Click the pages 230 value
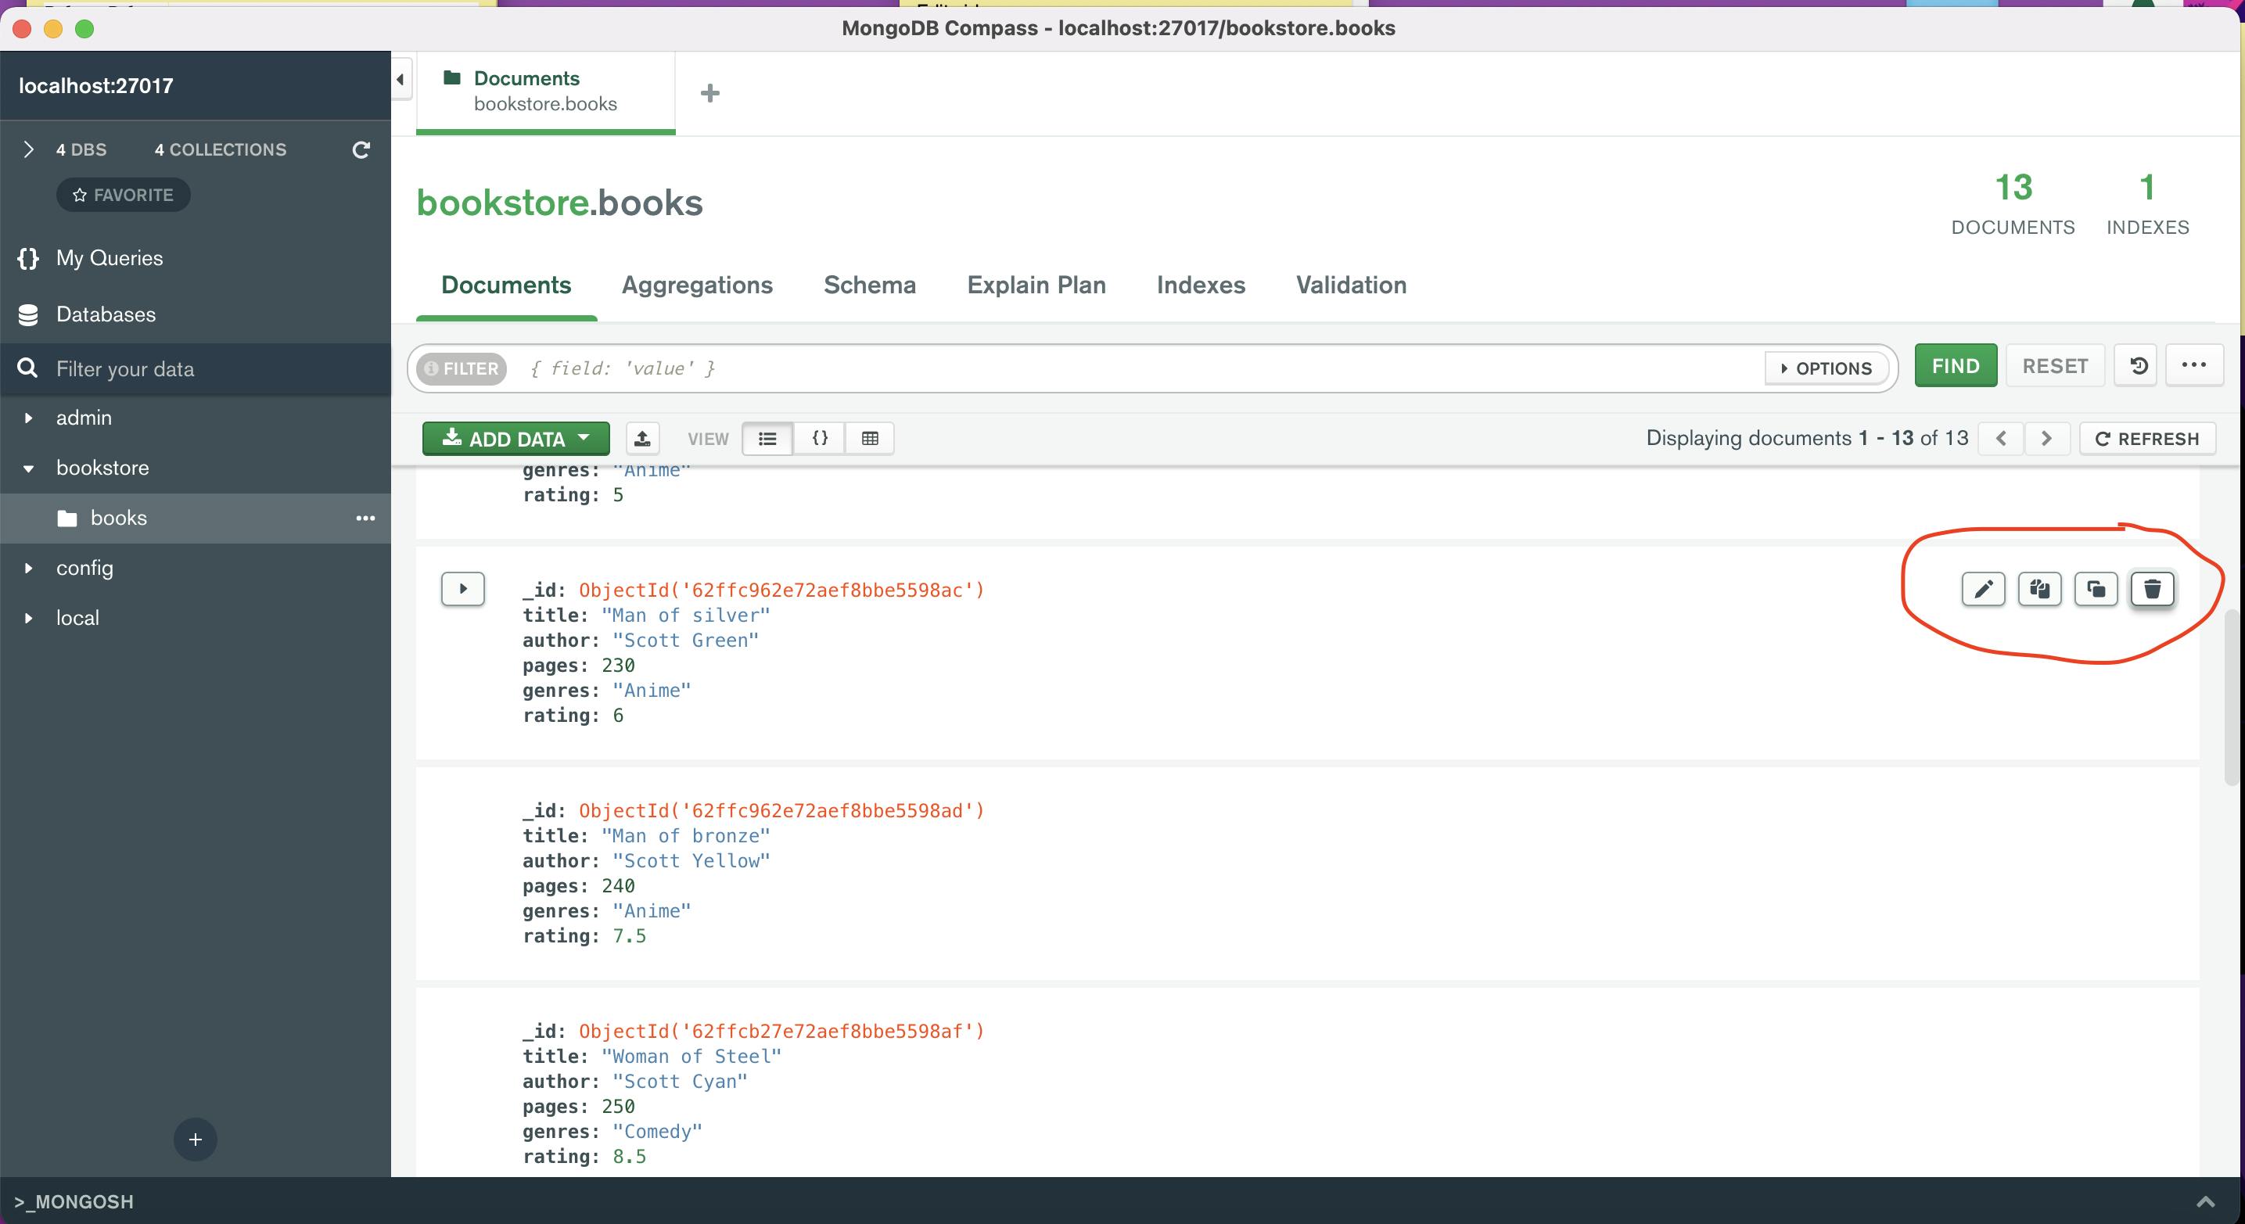2245x1224 pixels. (618, 666)
